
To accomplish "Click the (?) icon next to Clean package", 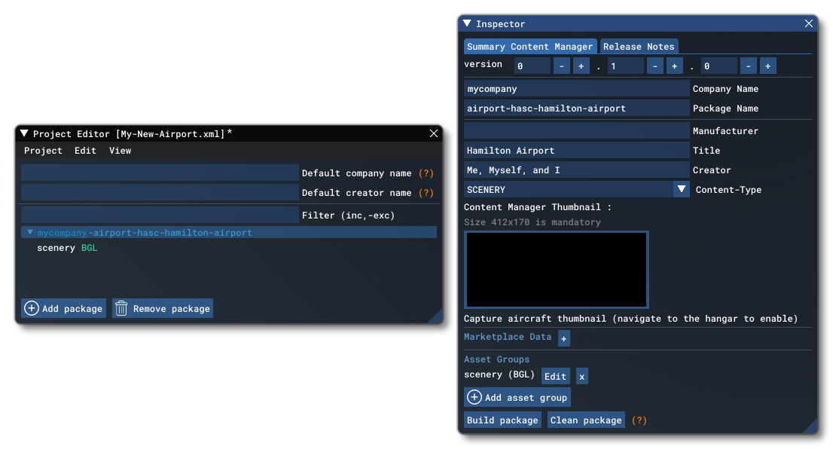I will [639, 420].
